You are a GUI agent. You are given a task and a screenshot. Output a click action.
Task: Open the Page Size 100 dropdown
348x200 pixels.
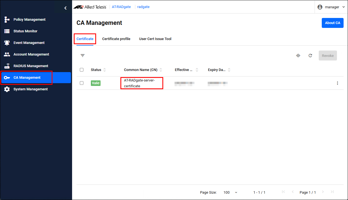[x=230, y=192]
